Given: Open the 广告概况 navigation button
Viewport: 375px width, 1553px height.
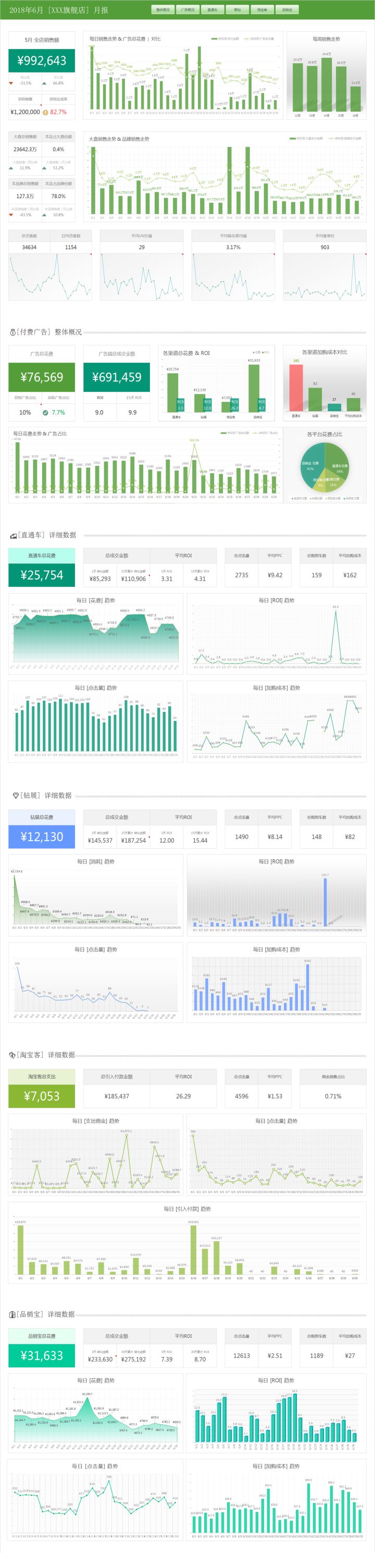Looking at the screenshot, I should coord(187,10).
